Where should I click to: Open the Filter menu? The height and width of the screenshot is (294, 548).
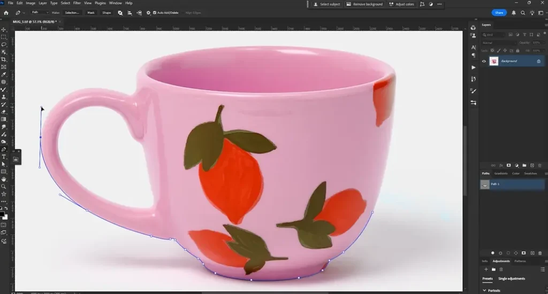pos(77,3)
